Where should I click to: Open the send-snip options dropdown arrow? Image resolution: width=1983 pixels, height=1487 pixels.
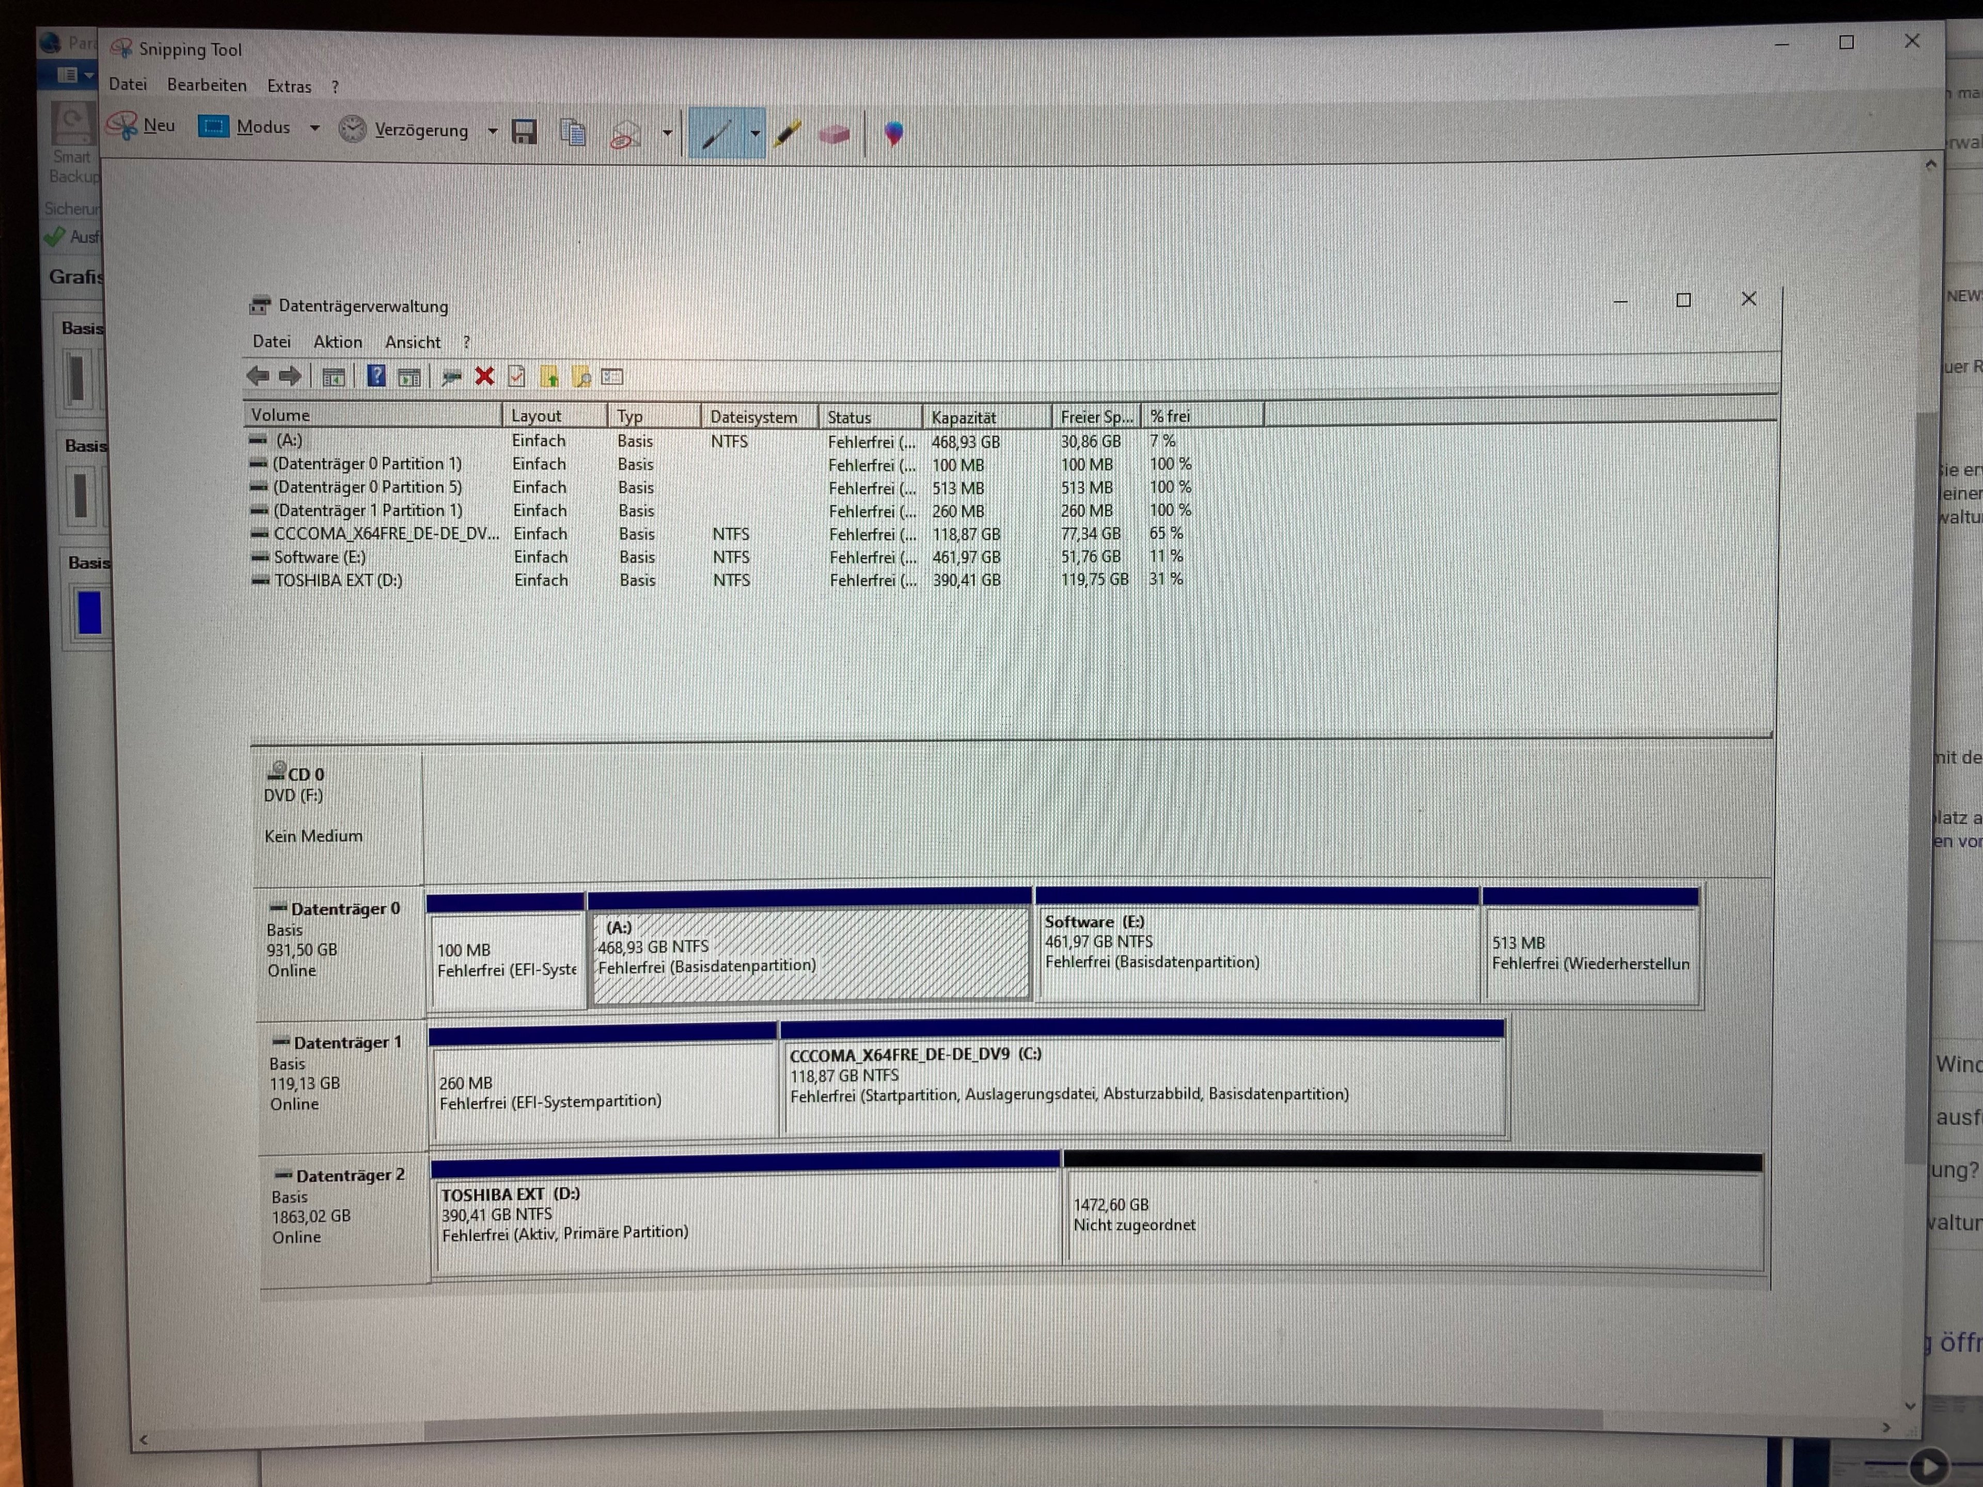[667, 133]
